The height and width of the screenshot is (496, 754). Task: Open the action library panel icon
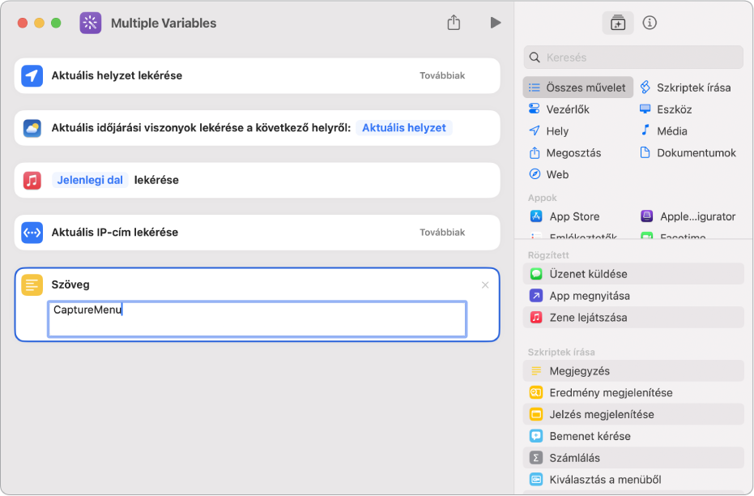(618, 23)
